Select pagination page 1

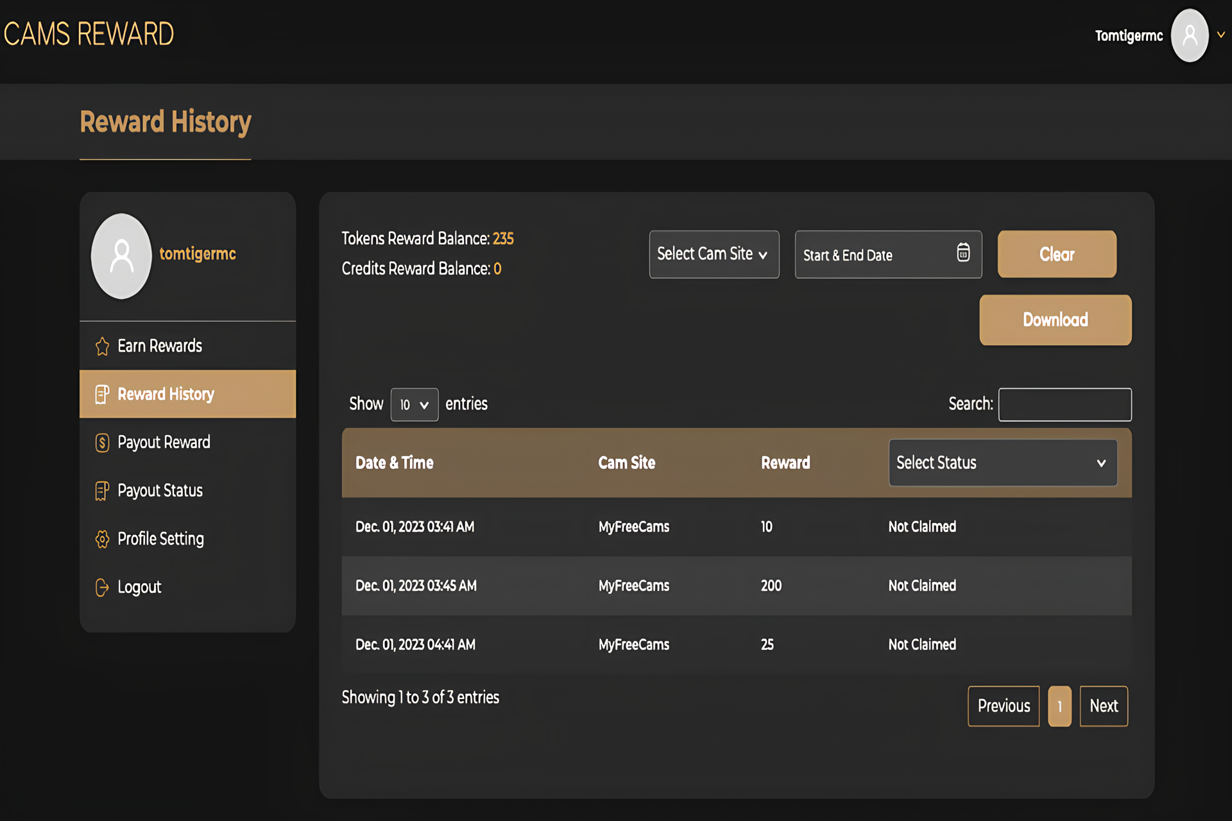(x=1059, y=706)
